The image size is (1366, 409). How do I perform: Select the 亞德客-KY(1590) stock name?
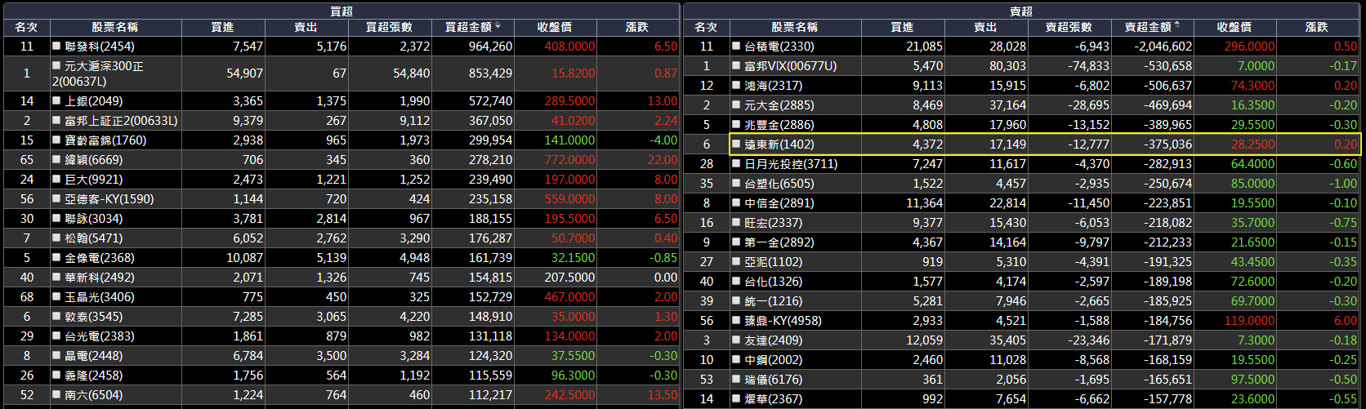tap(109, 199)
